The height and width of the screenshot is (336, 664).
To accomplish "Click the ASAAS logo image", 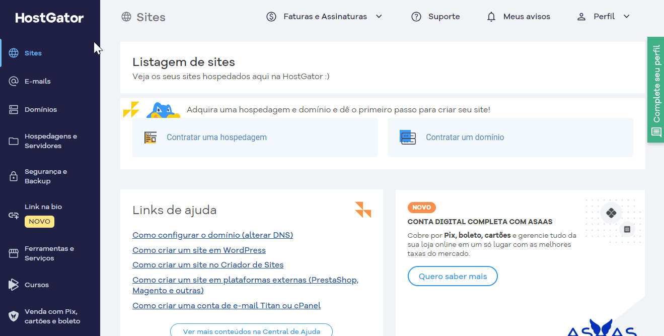I will click(602, 327).
